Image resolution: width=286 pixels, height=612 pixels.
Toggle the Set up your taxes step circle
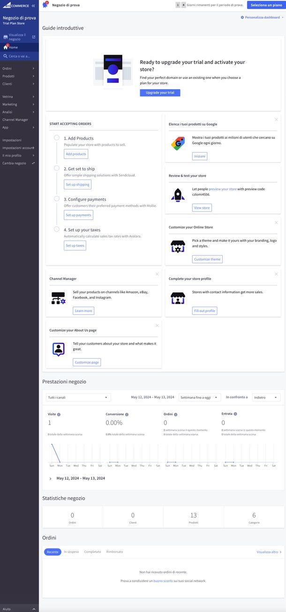[57, 229]
